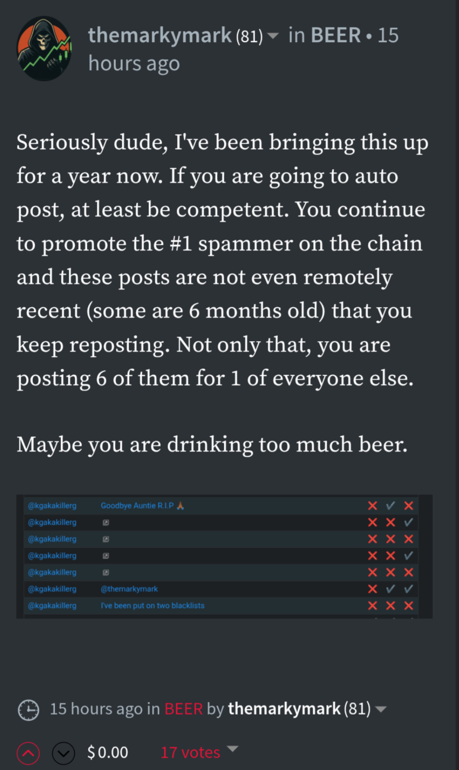This screenshot has height=770, width=459.
Task: Open the embedded post-list screenshot image
Action: point(224,556)
